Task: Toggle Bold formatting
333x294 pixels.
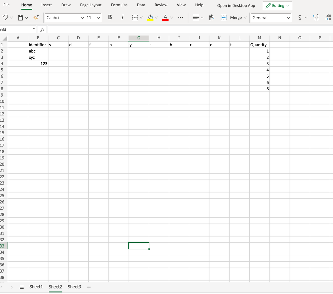Action: coord(110,17)
